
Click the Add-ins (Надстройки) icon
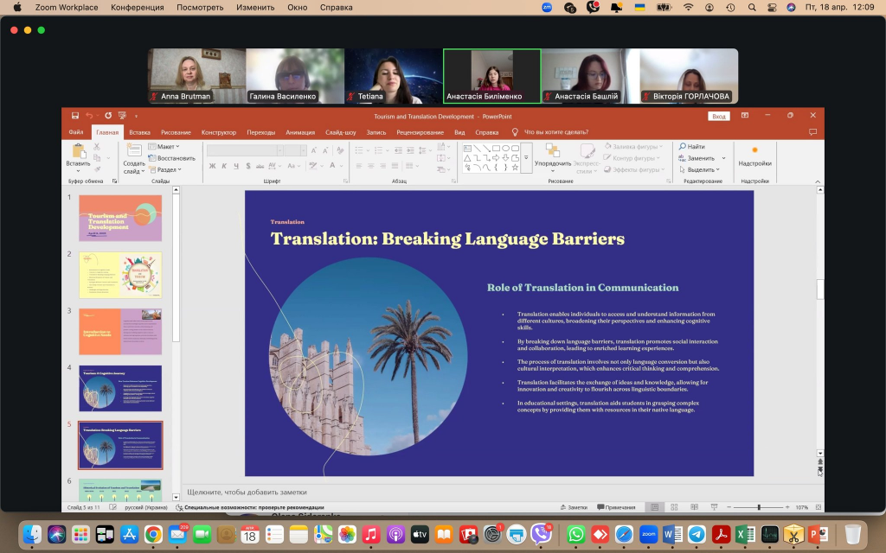[x=754, y=152]
